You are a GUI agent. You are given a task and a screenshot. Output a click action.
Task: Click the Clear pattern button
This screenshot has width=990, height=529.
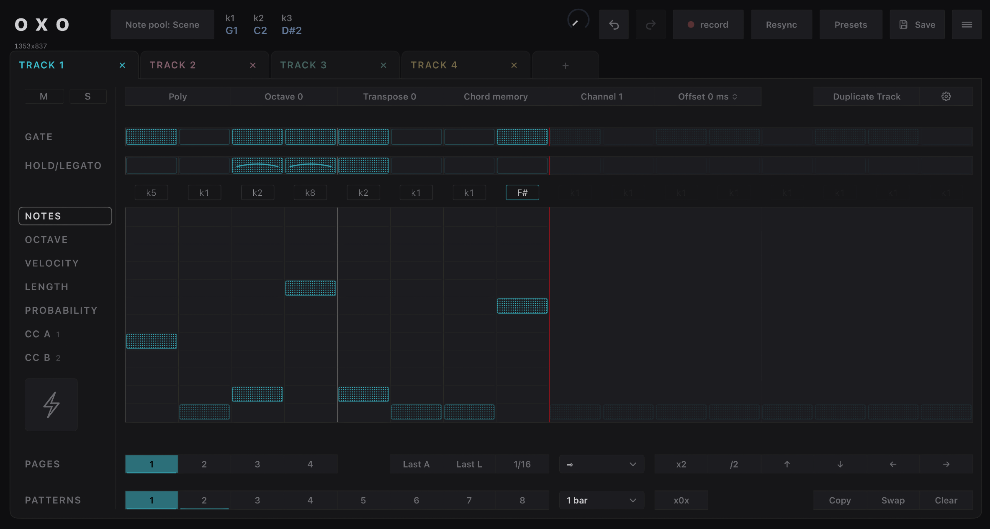click(946, 500)
